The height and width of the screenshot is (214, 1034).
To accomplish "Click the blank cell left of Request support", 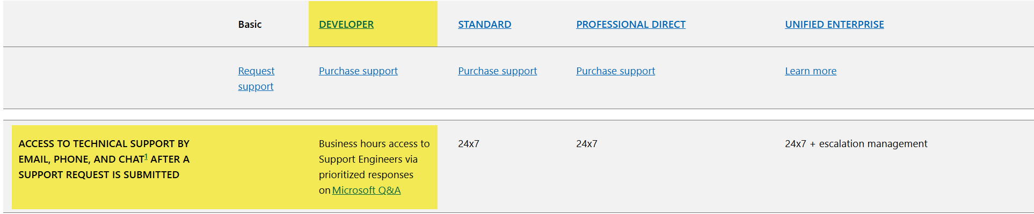I will pyautogui.click(x=115, y=78).
